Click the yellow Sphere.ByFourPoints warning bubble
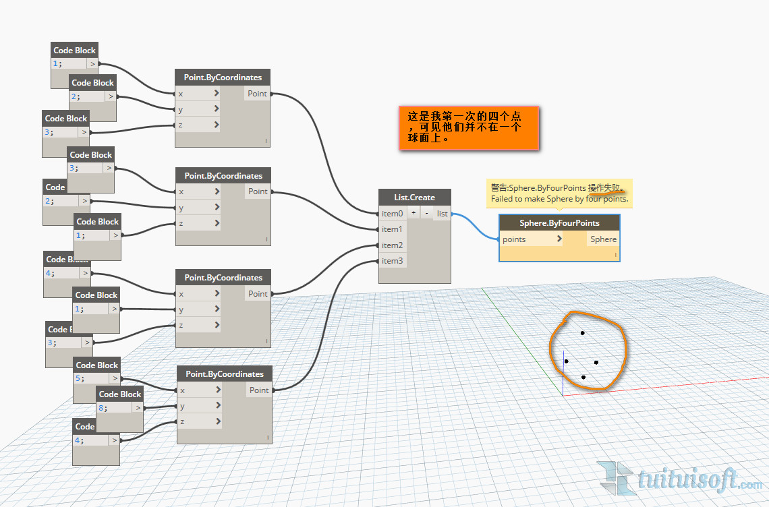This screenshot has width=769, height=507. (559, 193)
